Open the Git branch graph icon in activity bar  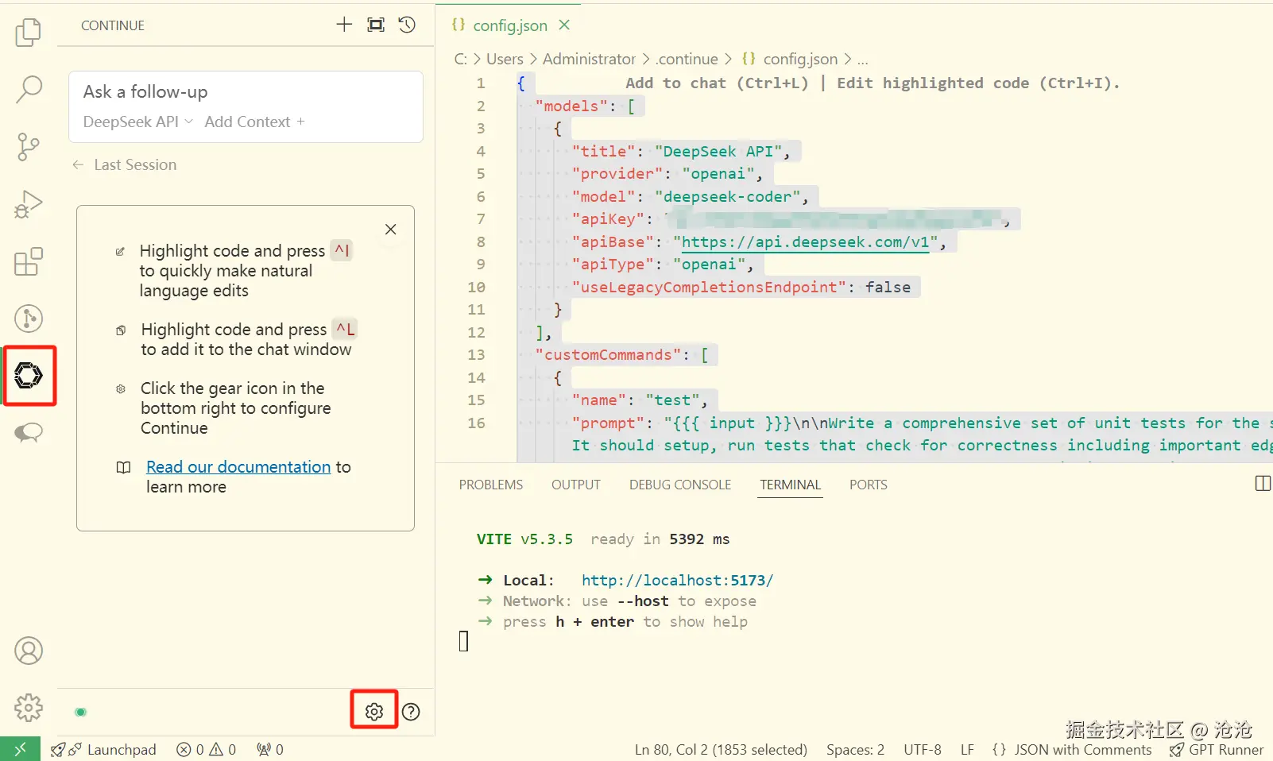point(29,319)
